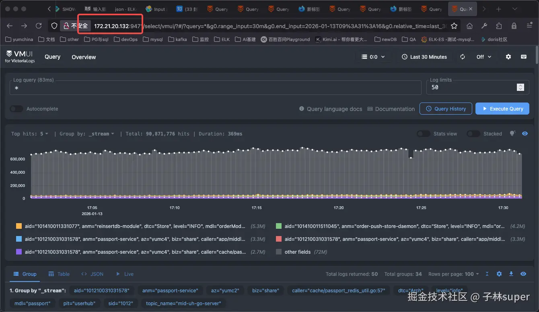Open the Overview nav item
The height and width of the screenshot is (312, 539).
tap(84, 57)
